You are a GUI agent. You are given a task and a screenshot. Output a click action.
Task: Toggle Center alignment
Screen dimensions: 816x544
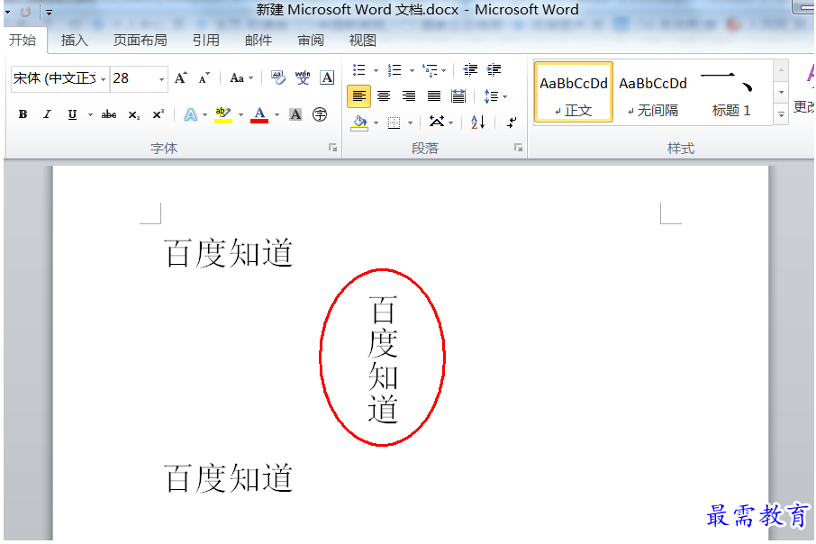pyautogui.click(x=384, y=96)
